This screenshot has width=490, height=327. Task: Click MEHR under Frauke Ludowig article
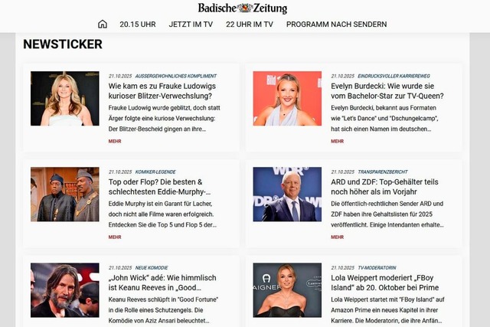[x=115, y=142]
